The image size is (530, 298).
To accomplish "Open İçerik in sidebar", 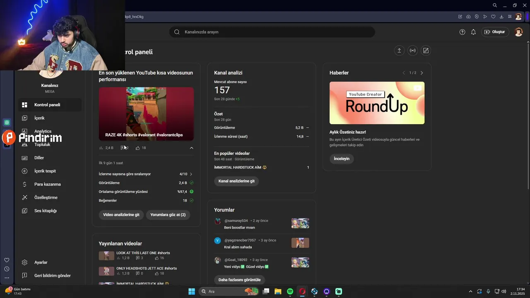I will 50,118.
